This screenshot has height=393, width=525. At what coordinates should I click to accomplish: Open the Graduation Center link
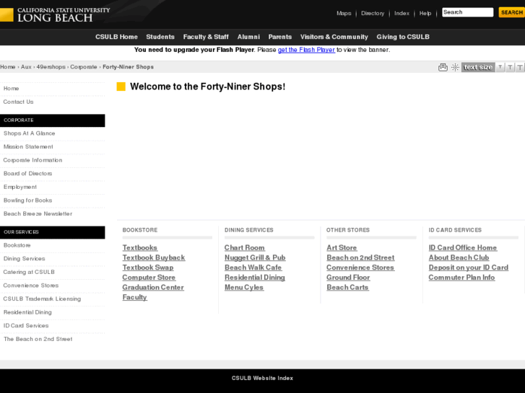click(x=153, y=287)
